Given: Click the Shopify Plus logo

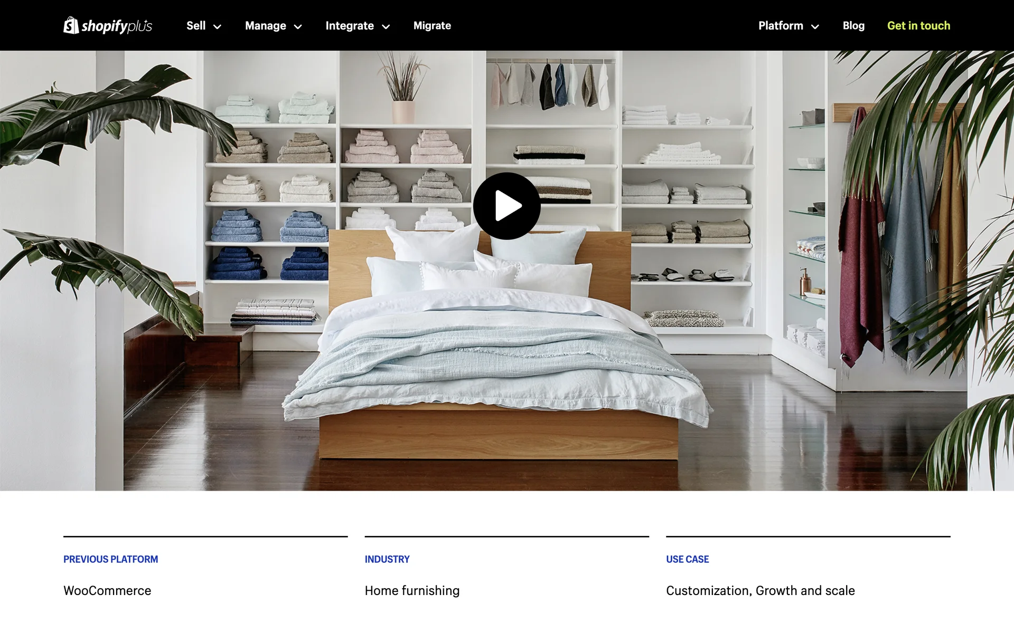Looking at the screenshot, I should (x=108, y=25).
